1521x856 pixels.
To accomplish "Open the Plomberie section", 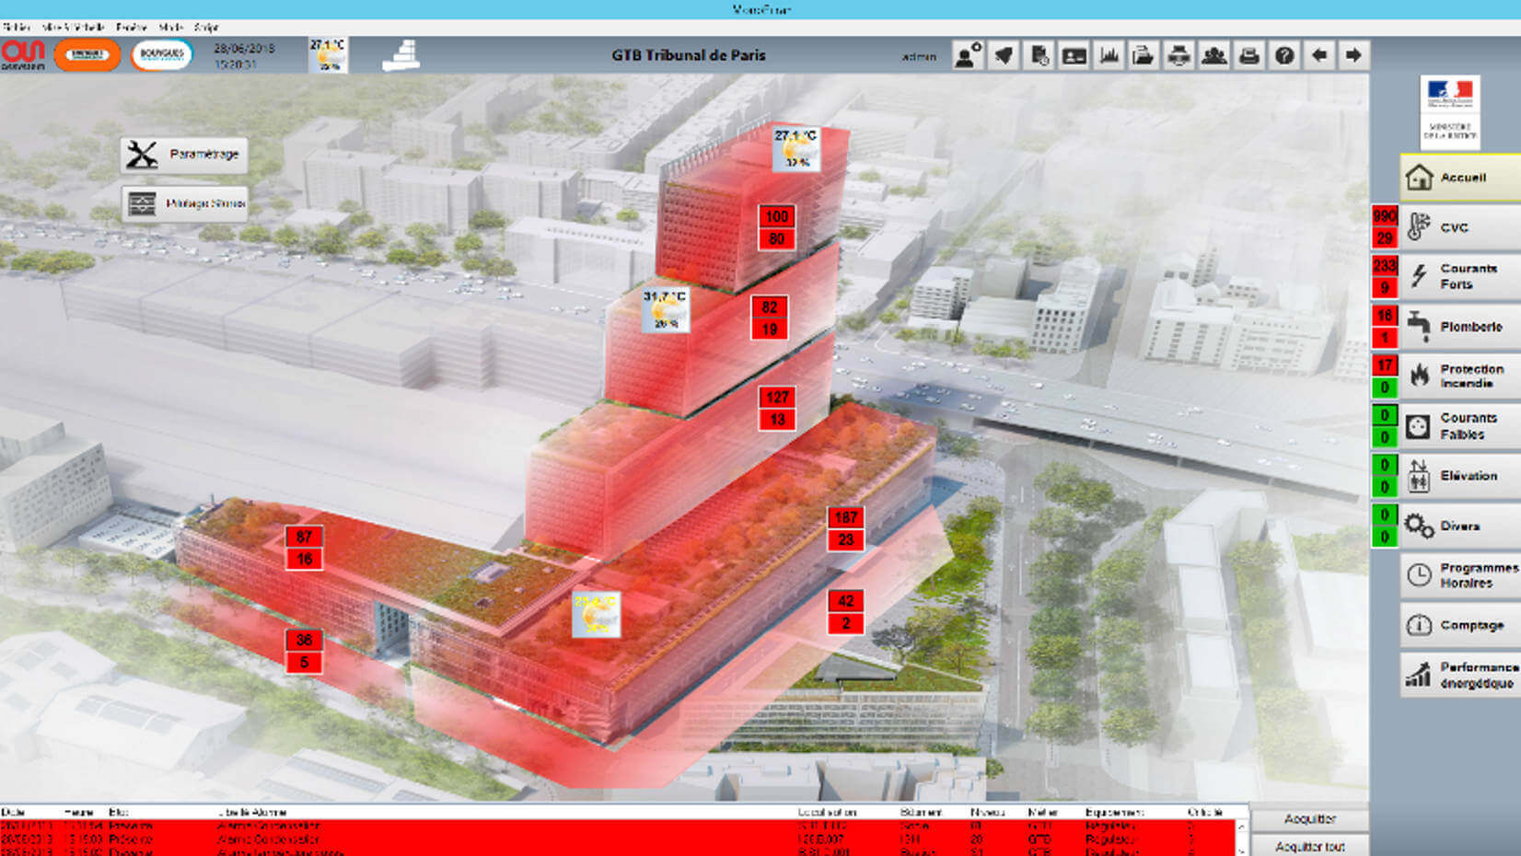I will pos(1459,327).
